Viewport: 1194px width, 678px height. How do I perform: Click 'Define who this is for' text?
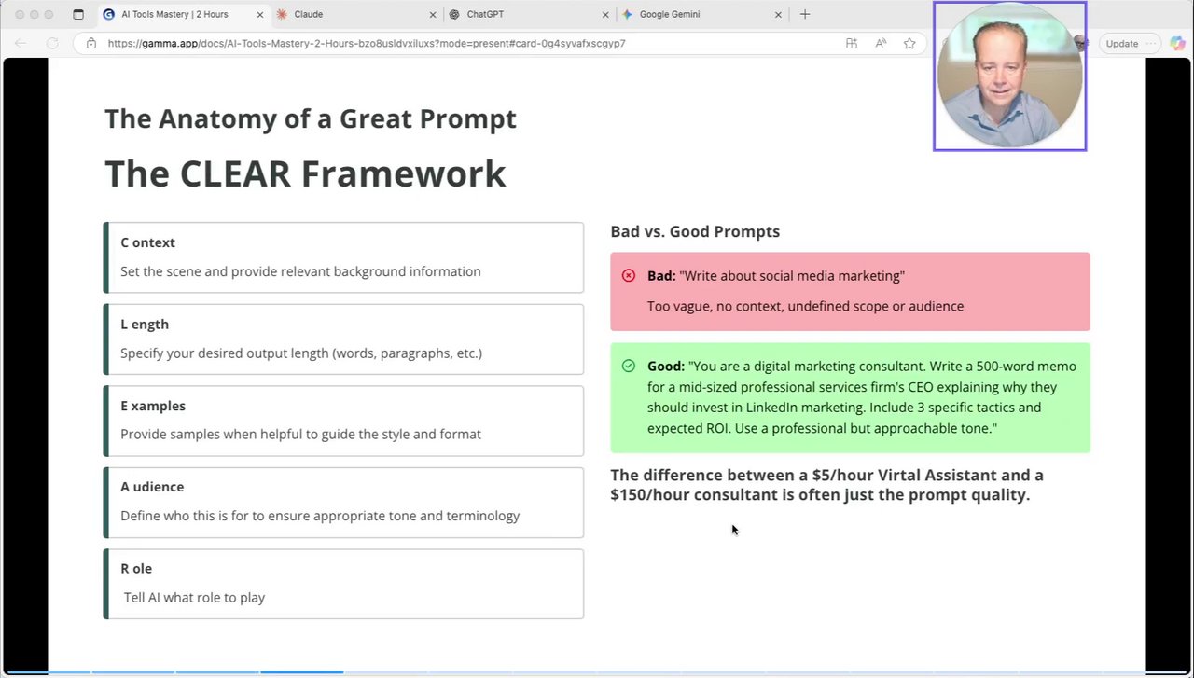pyautogui.click(x=320, y=516)
